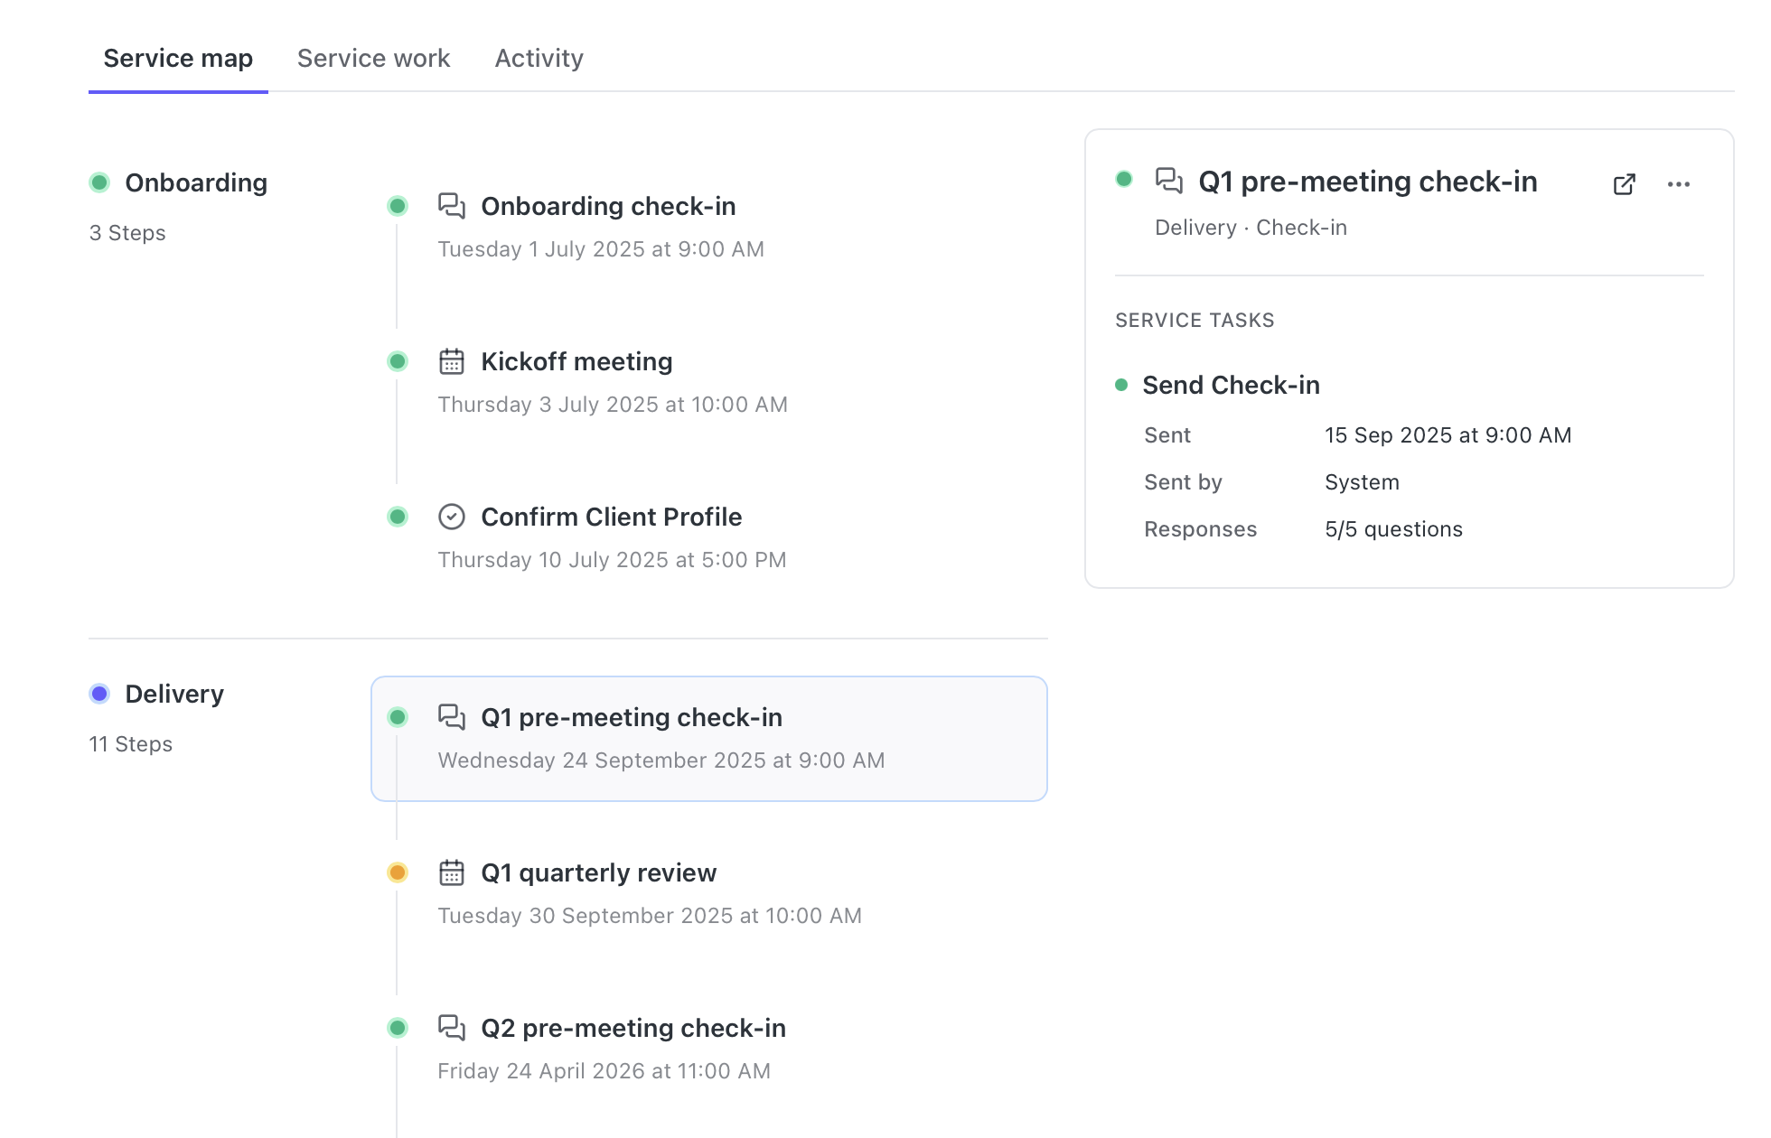
Task: Click 'Delivery · Check-in' subtitle in panel
Action: 1251,228
